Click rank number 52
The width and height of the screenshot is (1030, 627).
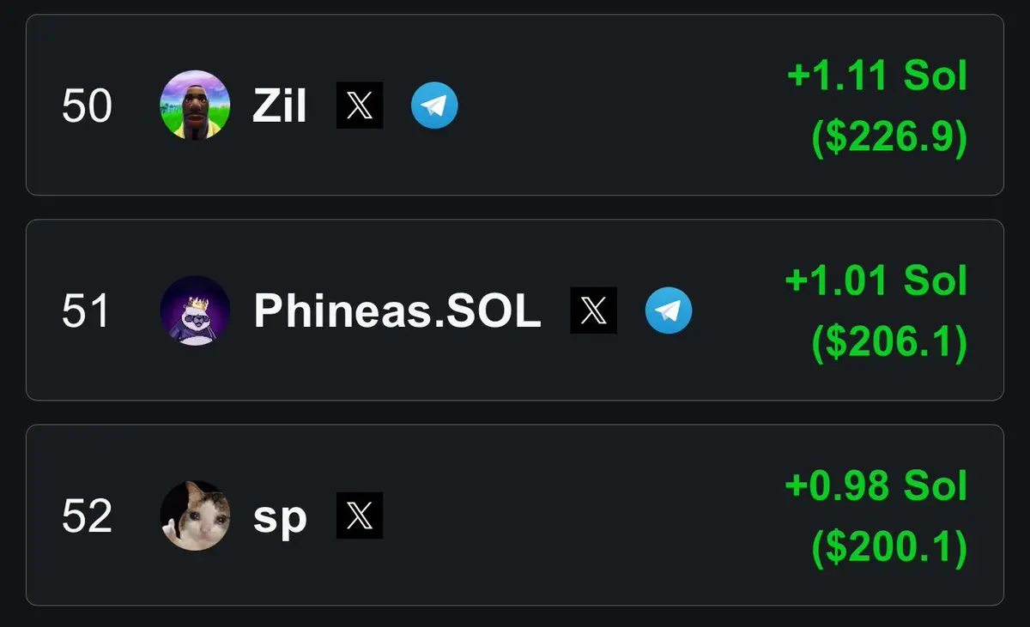point(87,516)
